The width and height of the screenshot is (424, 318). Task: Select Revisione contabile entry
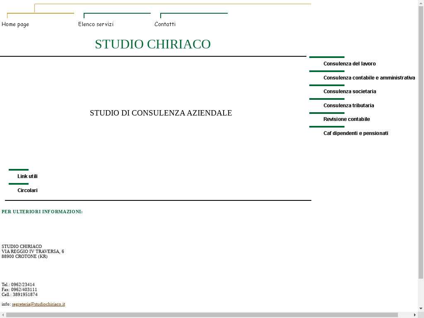(347, 119)
